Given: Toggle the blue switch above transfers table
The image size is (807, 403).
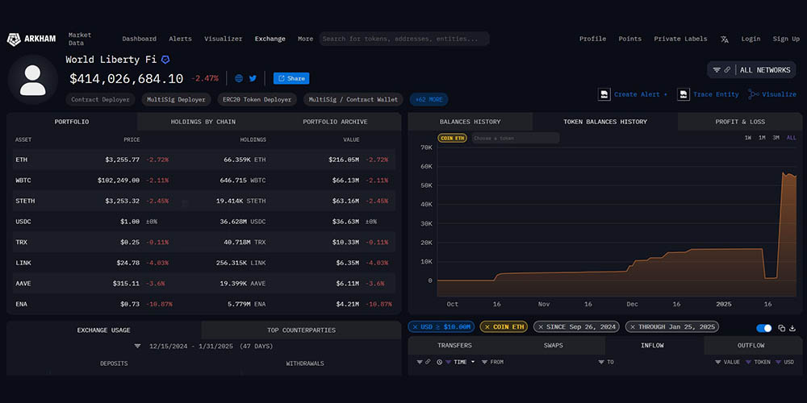Looking at the screenshot, I should click(764, 328).
